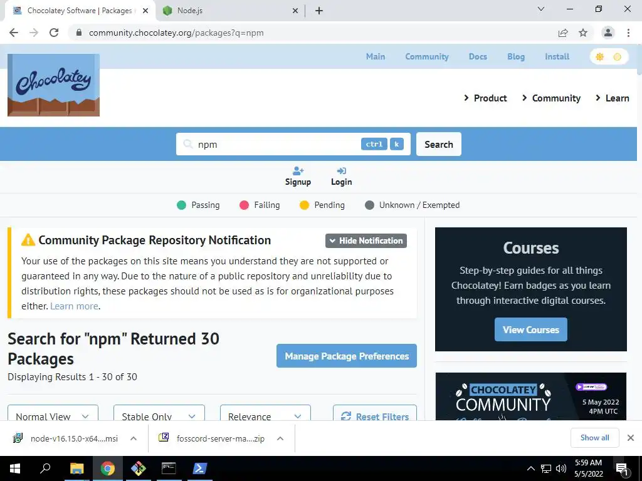Show hidden tray icons chevron
This screenshot has width=642, height=481.
click(530, 468)
